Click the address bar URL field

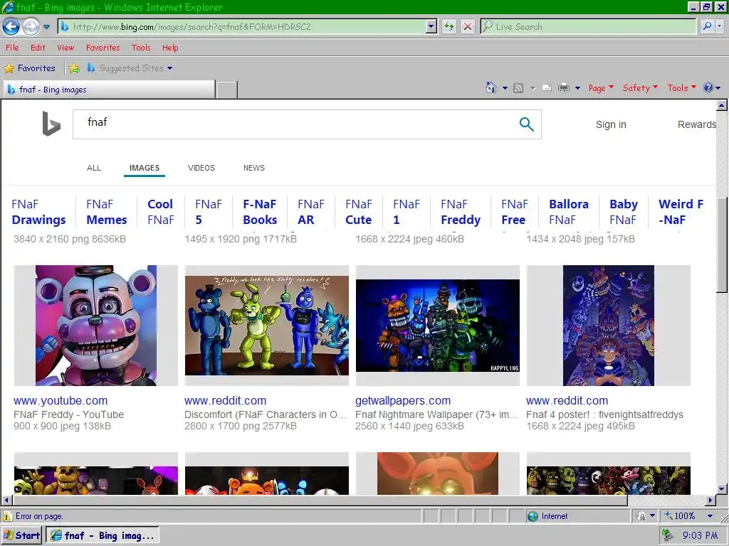[242, 26]
